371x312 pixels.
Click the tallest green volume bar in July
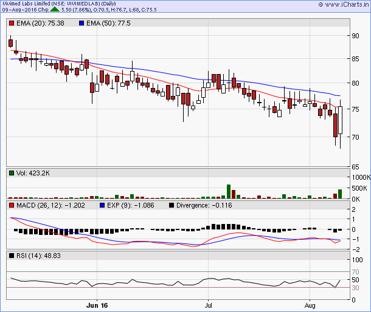[x=229, y=192]
